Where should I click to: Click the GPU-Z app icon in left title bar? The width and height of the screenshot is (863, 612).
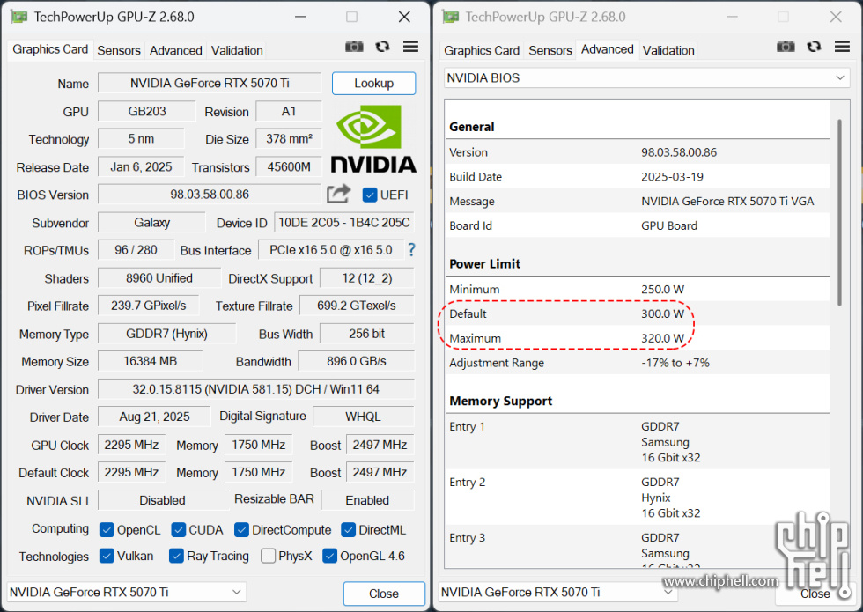tap(19, 17)
